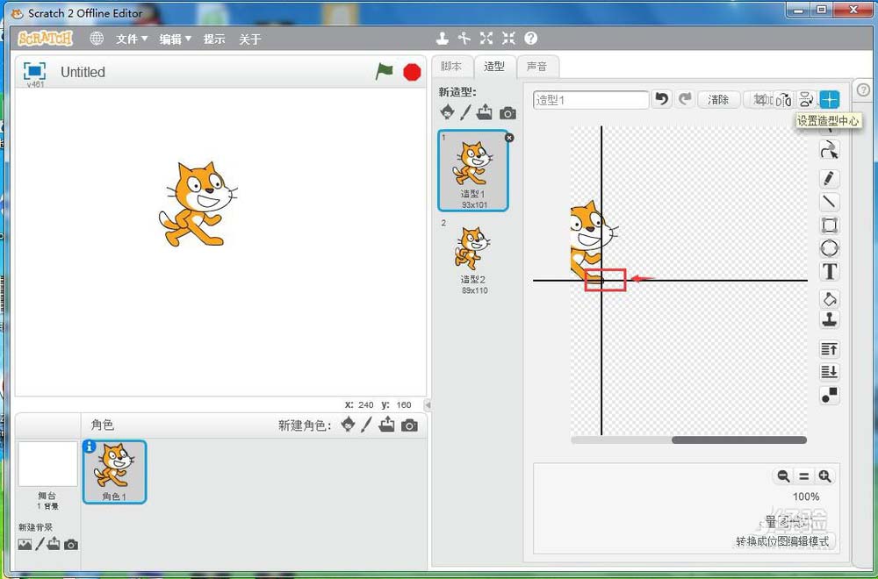Take new sprite from camera
This screenshot has height=579, width=878.
click(409, 425)
